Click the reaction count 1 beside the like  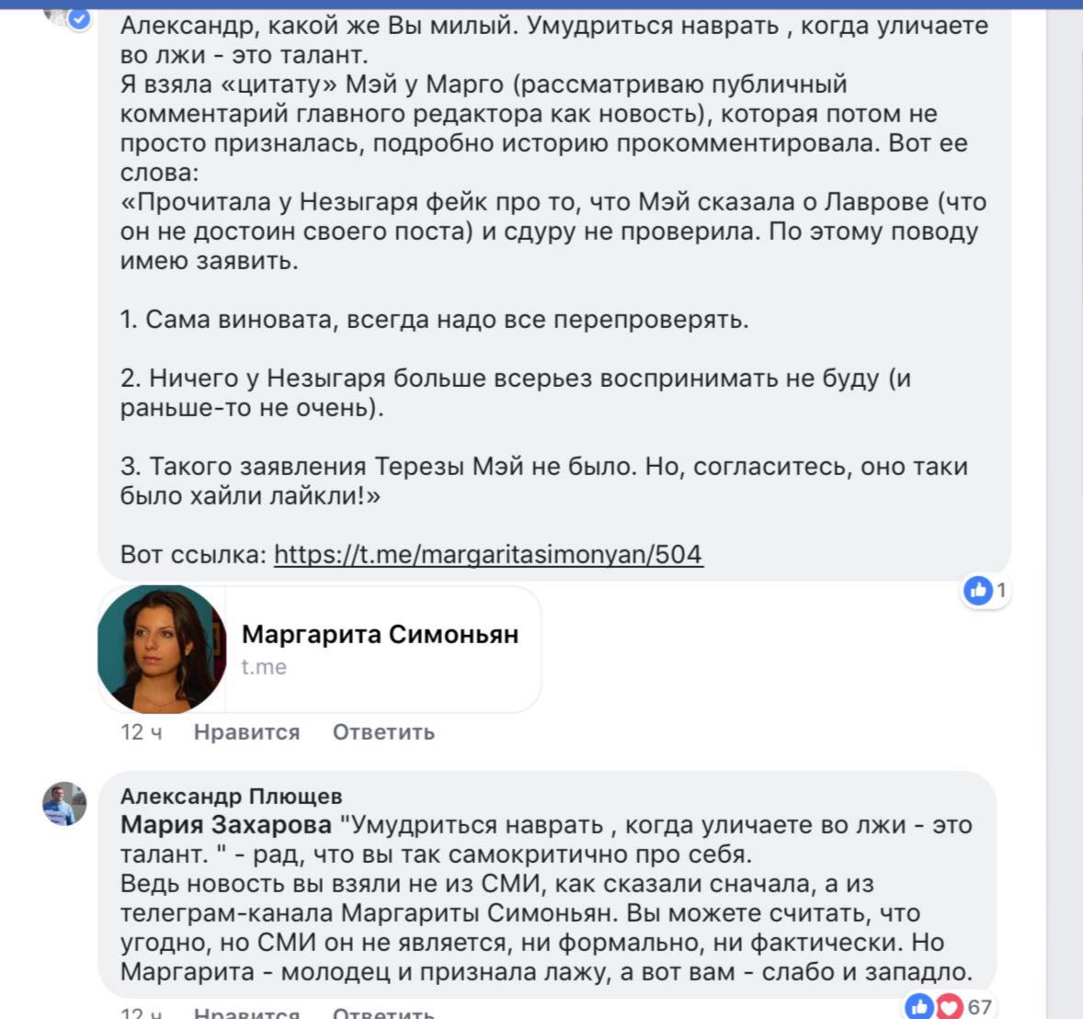pyautogui.click(x=1001, y=591)
